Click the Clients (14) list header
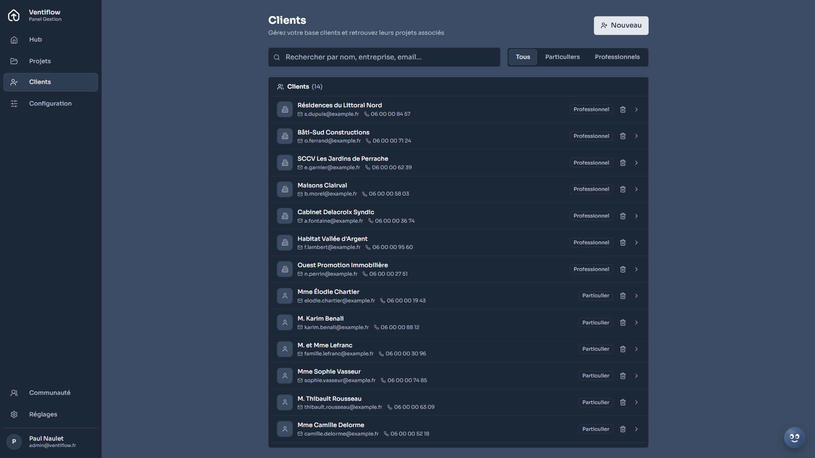 pyautogui.click(x=300, y=87)
